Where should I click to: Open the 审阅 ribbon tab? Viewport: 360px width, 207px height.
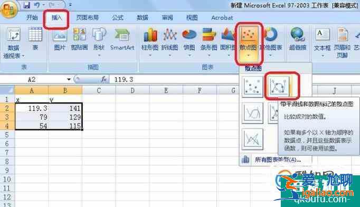click(167, 17)
